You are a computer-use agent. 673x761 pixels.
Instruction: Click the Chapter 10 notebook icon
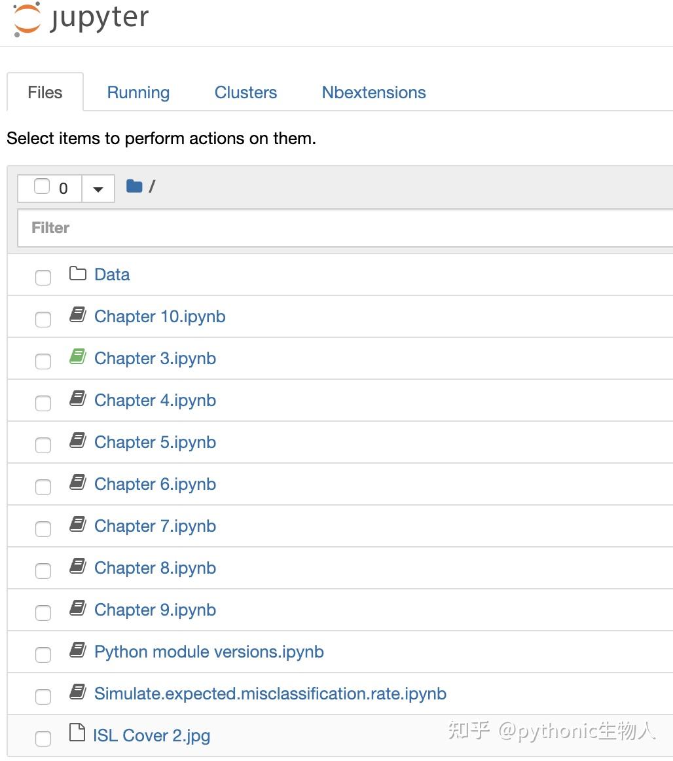[x=78, y=316]
